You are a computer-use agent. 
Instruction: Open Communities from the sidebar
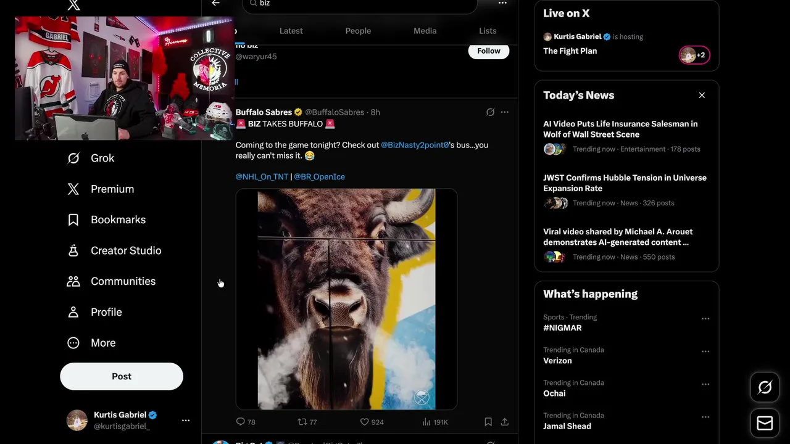point(111,281)
